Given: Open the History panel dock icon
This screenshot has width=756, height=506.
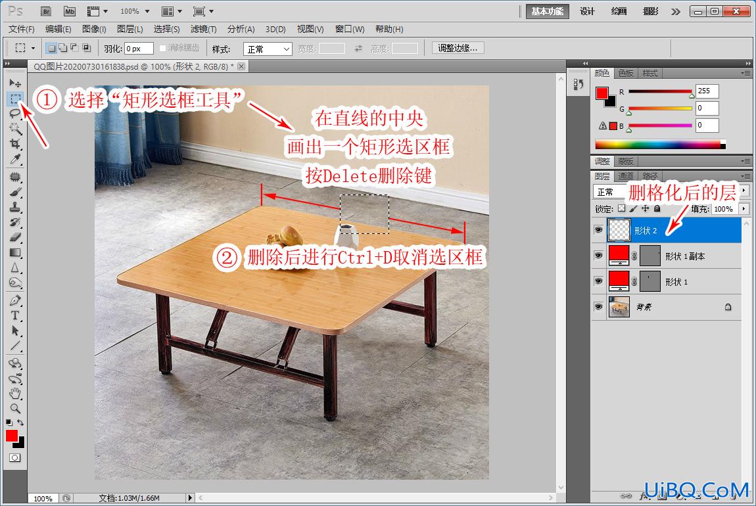Looking at the screenshot, I should (578, 84).
